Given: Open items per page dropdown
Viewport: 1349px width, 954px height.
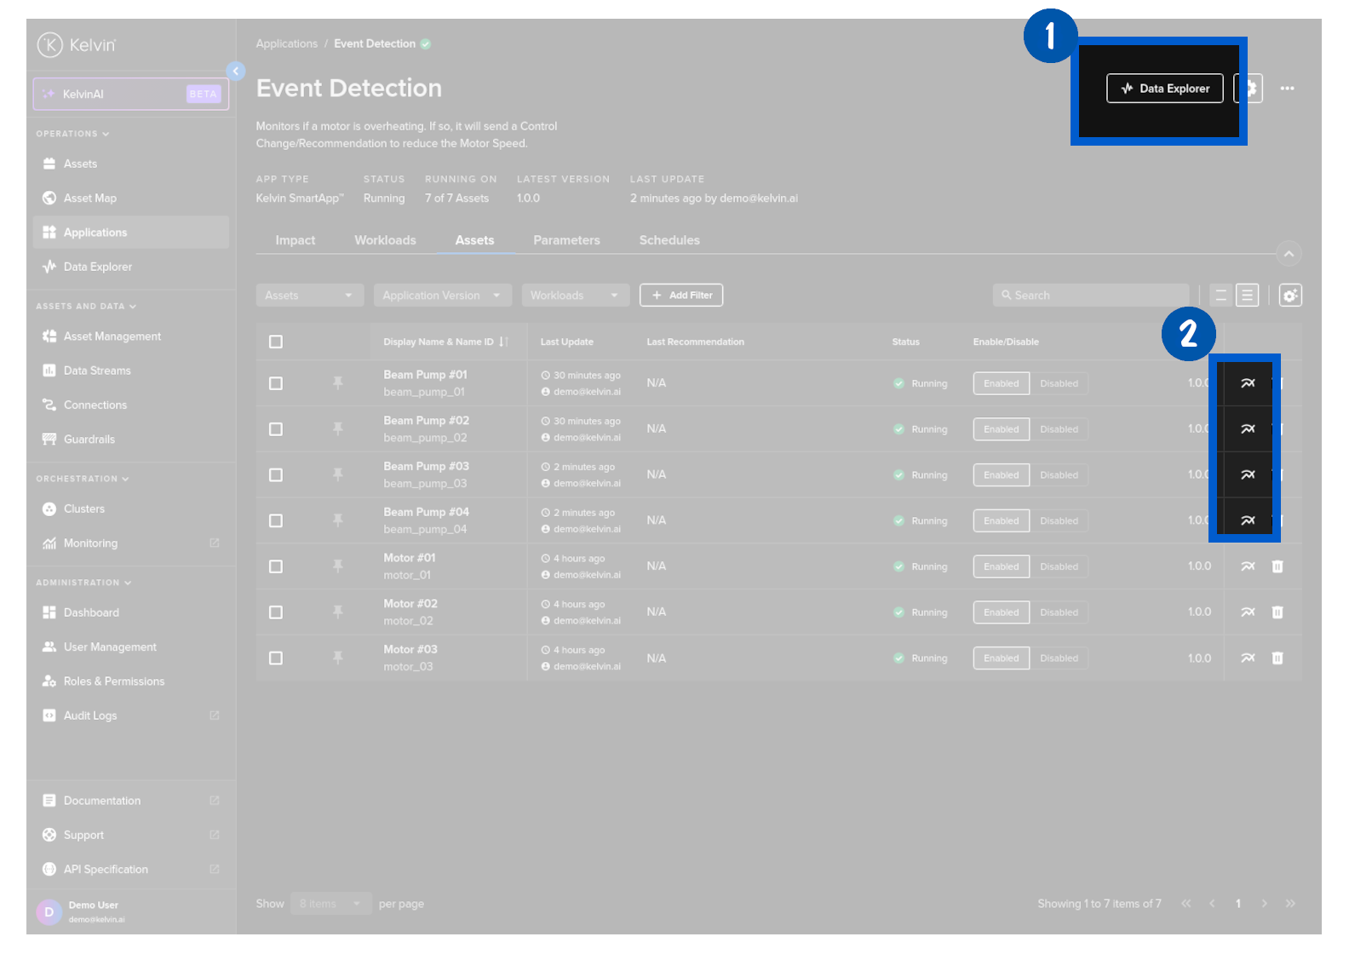Looking at the screenshot, I should click(x=330, y=904).
